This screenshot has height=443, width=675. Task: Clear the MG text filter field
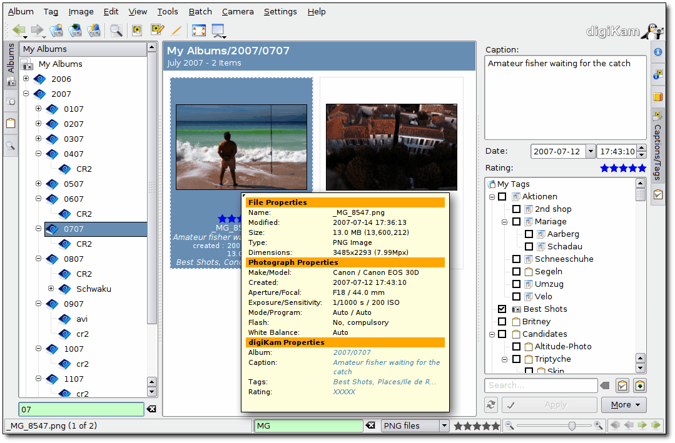(x=370, y=426)
